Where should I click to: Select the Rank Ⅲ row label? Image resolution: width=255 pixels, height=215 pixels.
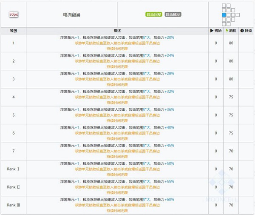pos(14,205)
